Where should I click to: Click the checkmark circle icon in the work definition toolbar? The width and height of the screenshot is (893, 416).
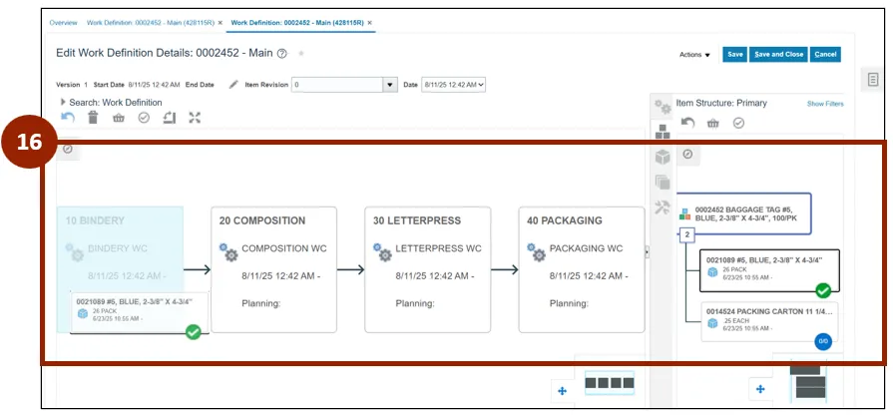[144, 118]
